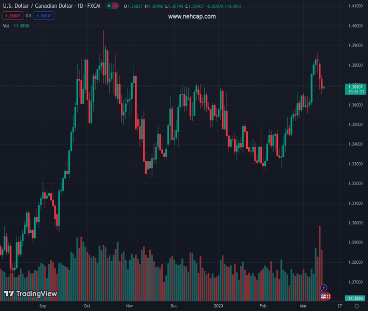Viewport: 368px width, 311px height.
Task: Click the red sell price 1.36906 button
Action: [x=12, y=16]
